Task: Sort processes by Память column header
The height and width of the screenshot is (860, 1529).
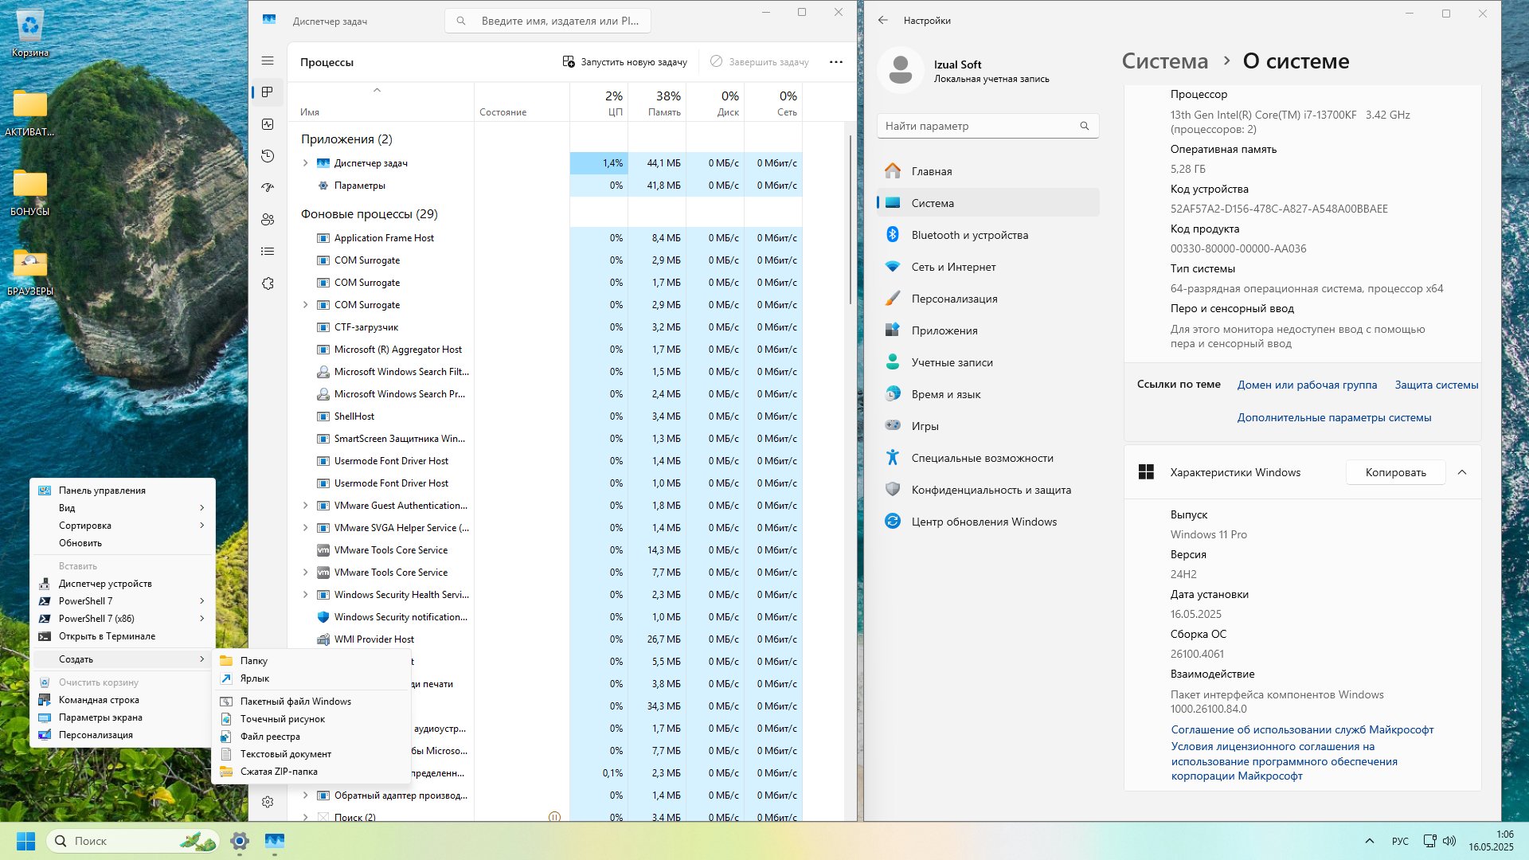Action: (657, 103)
